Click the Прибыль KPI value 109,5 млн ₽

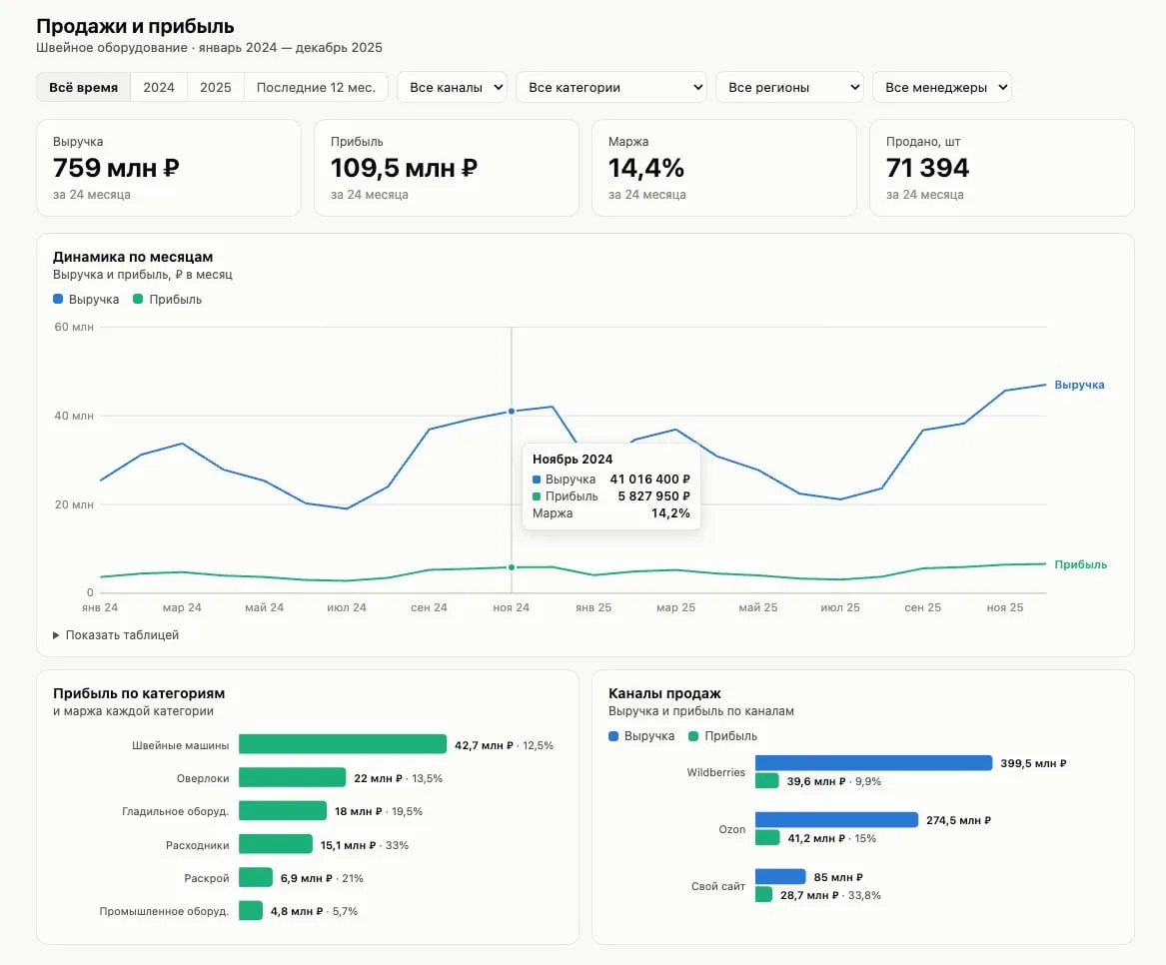tap(404, 168)
